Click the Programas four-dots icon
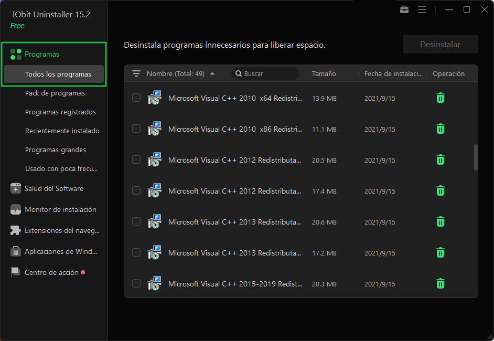 click(16, 54)
